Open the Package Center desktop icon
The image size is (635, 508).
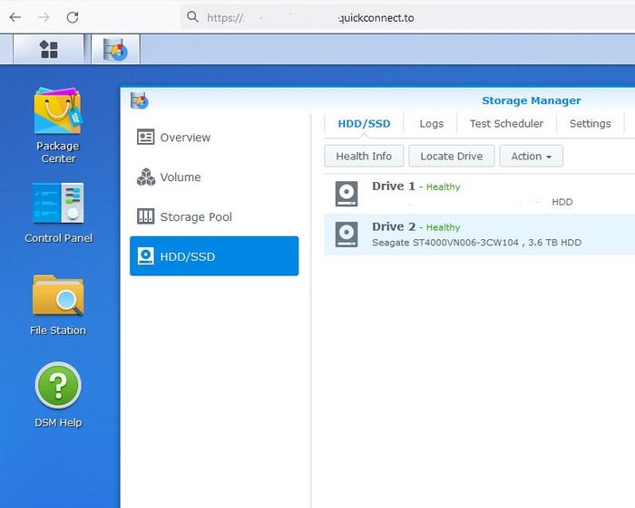[x=57, y=112]
